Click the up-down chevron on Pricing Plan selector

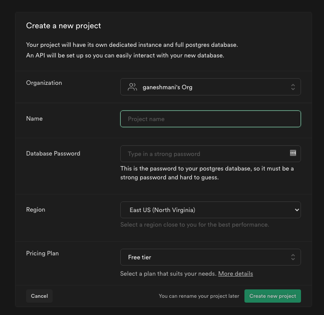[x=293, y=257]
